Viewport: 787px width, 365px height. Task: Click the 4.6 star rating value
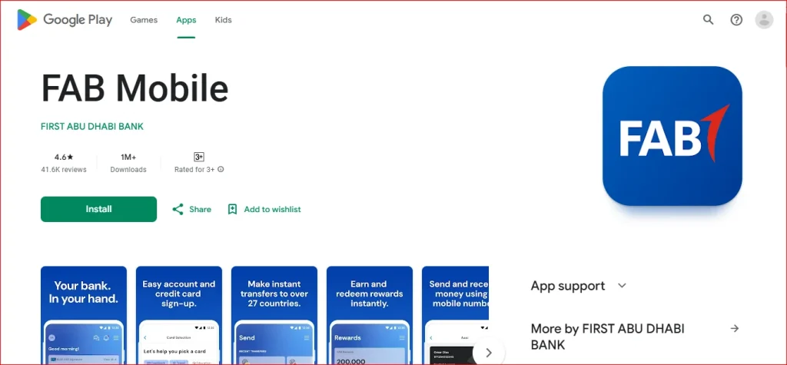[x=64, y=158]
